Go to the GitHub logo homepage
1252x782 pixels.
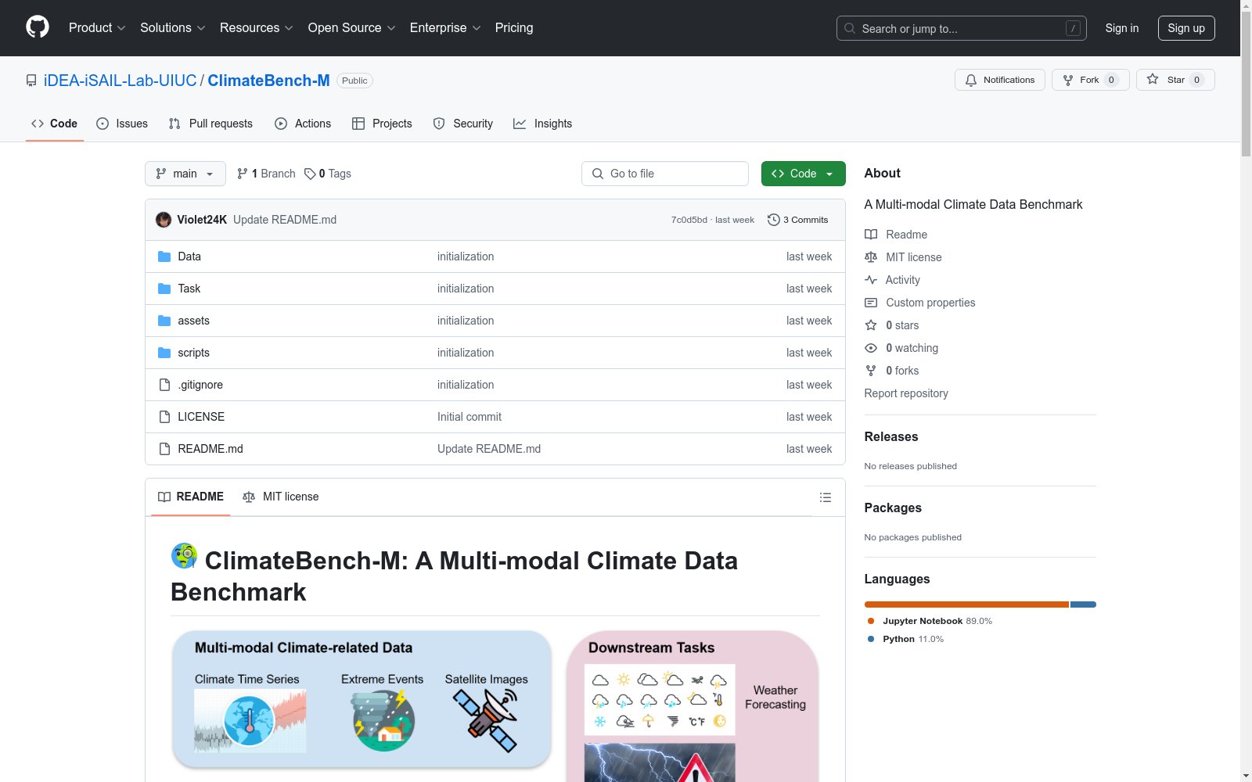(x=38, y=27)
